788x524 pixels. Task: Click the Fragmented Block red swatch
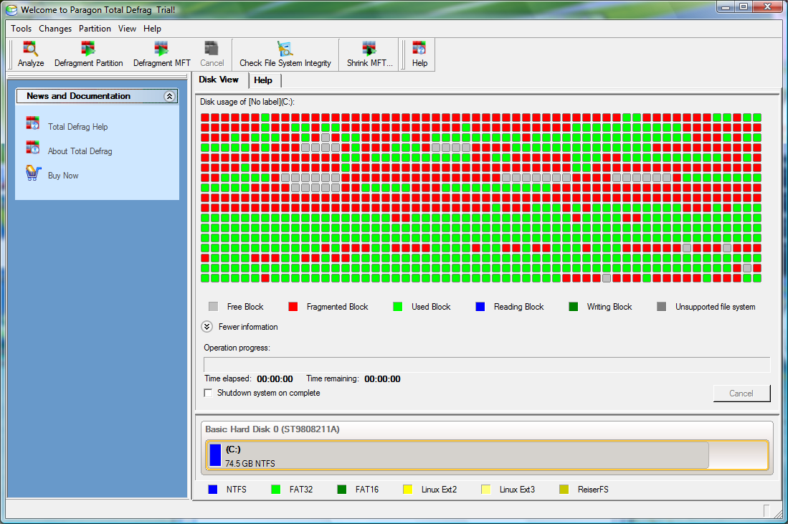click(293, 307)
